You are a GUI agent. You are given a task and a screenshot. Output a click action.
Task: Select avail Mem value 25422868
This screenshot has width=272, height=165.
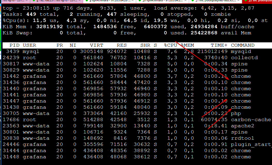click(x=204, y=33)
